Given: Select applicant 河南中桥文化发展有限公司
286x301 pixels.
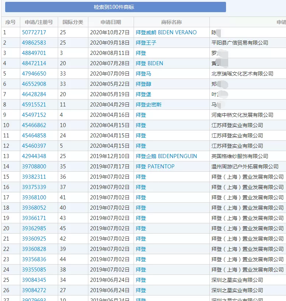Looking at the screenshot, I should coord(242,115).
